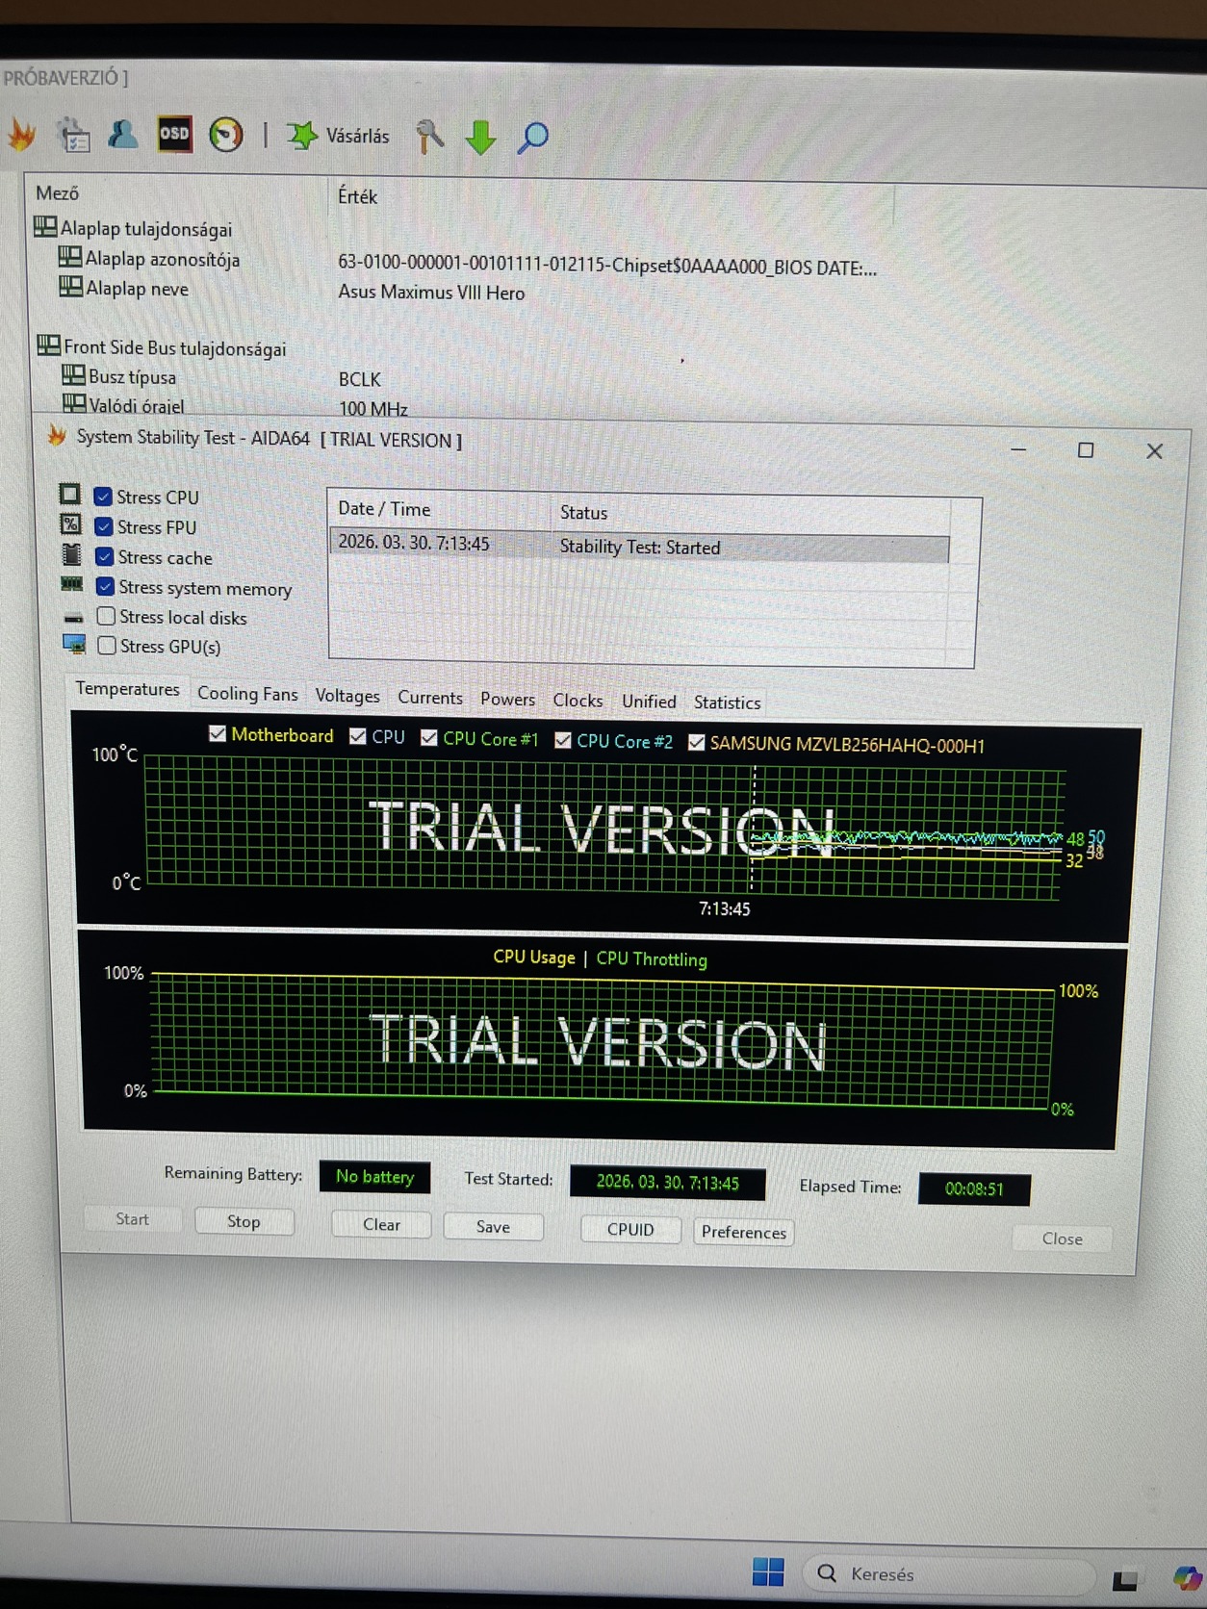Screen dimensions: 1207x1609
Task: Enable Stress GPU(s) checkbox
Action: click(x=107, y=645)
